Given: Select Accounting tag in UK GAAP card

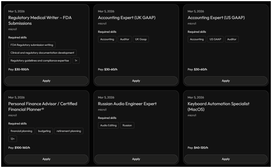Looking at the screenshot, I should (107, 39).
